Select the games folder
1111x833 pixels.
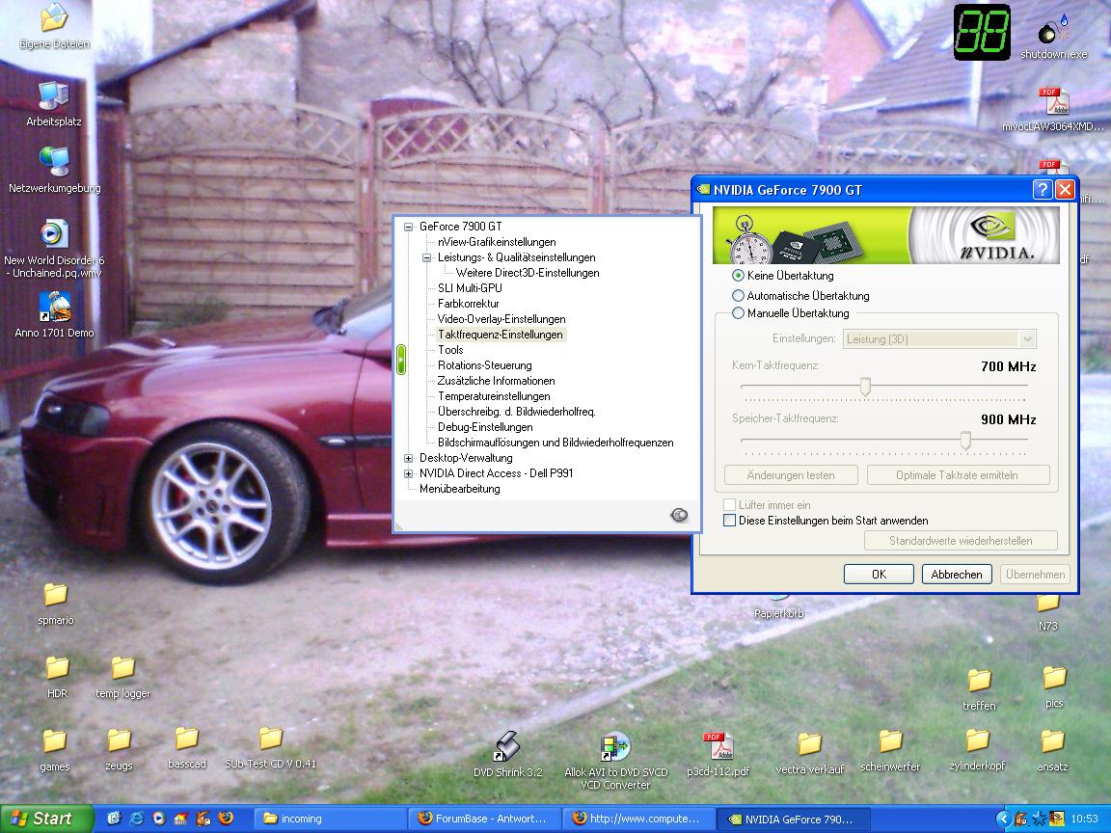(x=55, y=749)
